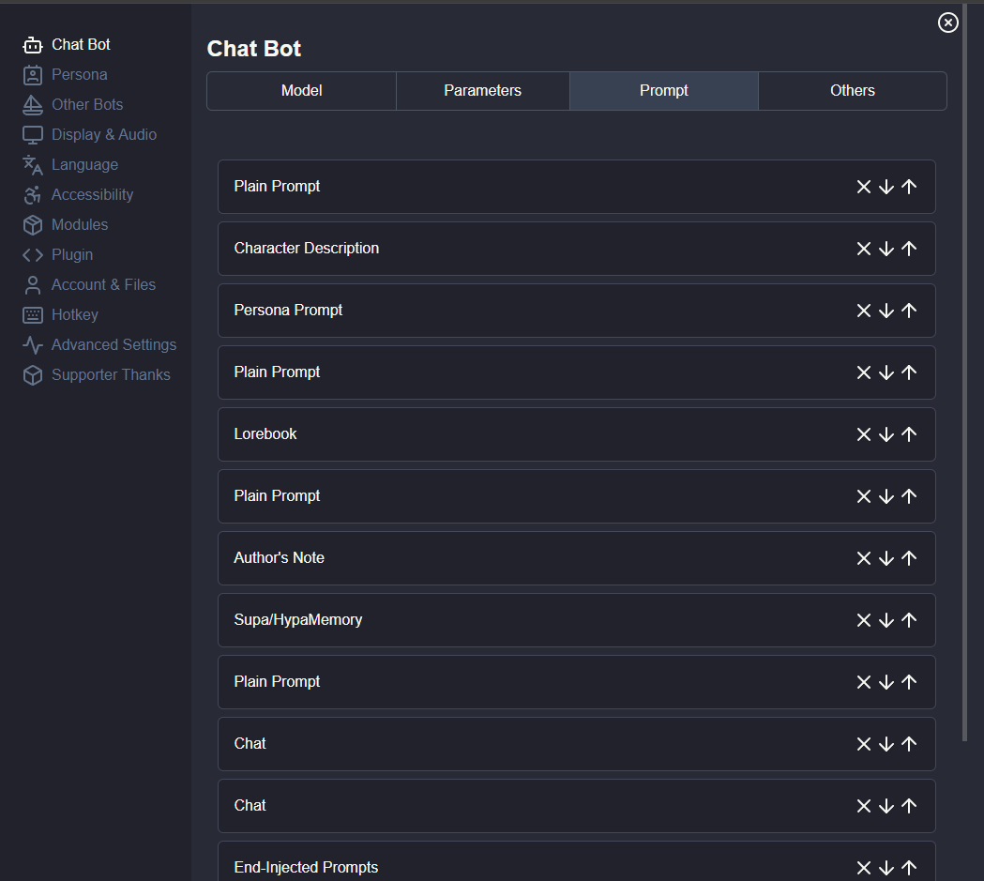Open Account & Files settings page

103,285
